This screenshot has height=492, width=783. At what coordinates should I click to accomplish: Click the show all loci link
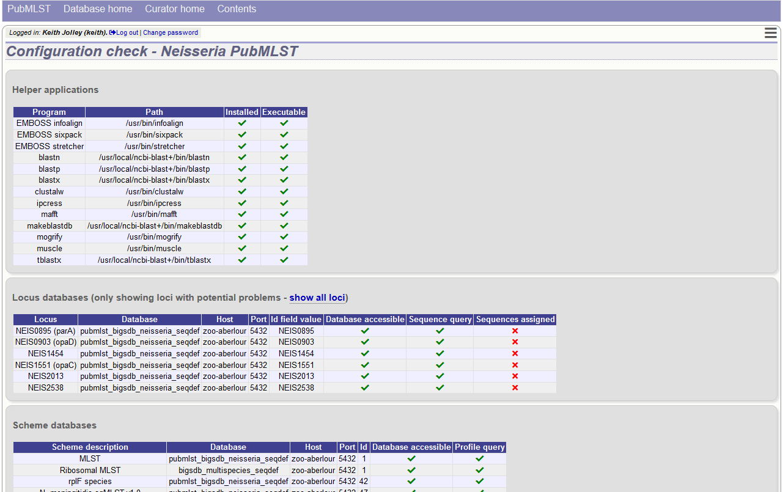point(317,298)
